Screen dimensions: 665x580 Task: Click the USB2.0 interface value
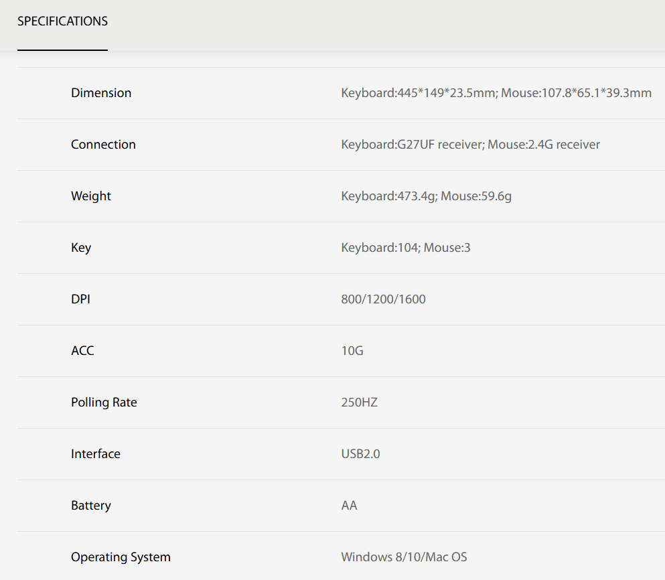[x=360, y=454]
